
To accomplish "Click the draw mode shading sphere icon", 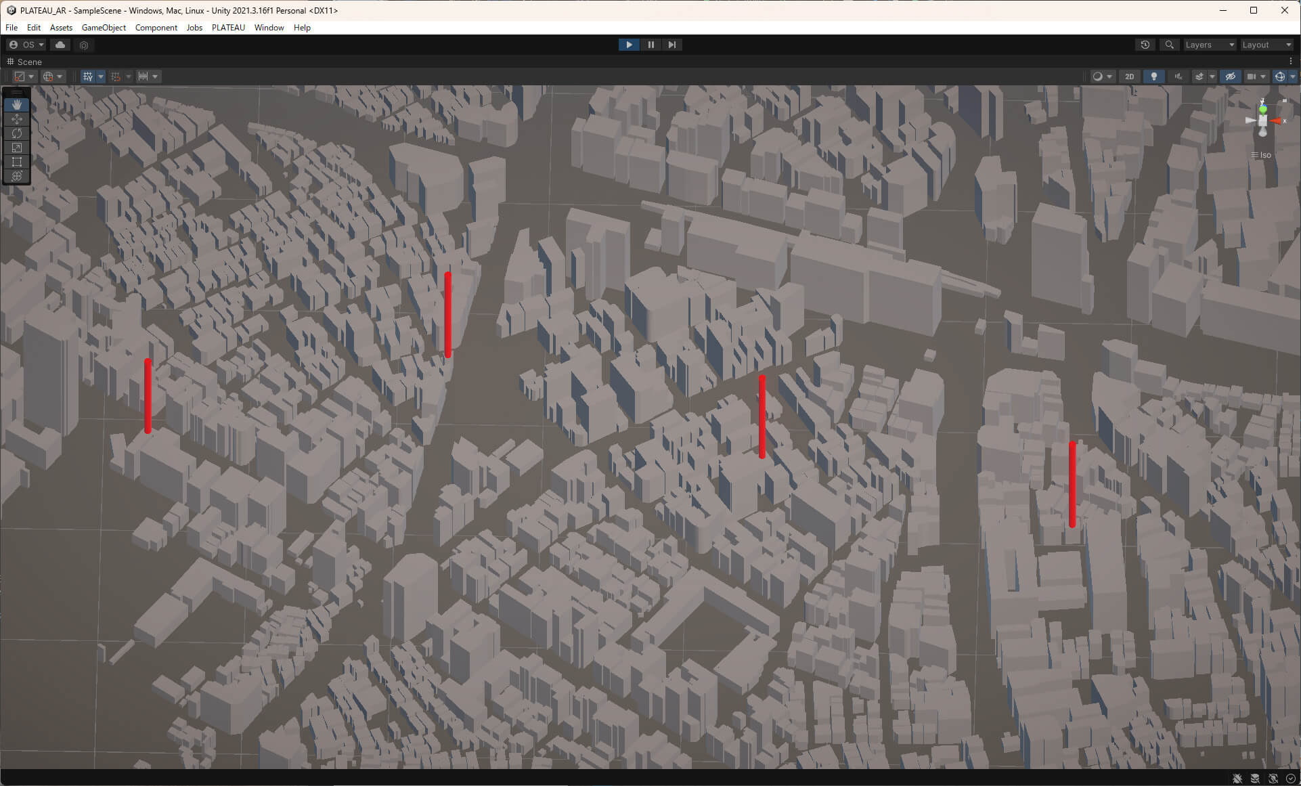I will pyautogui.click(x=1097, y=77).
